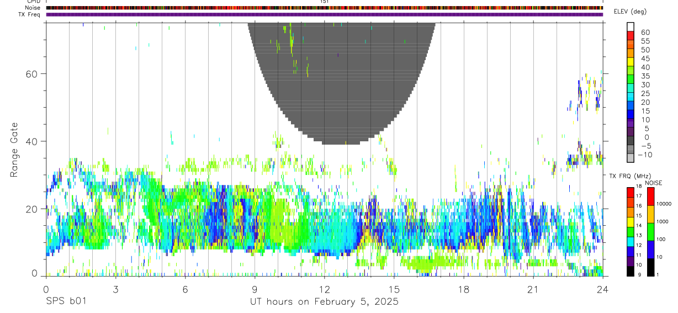Click the '100' value in NOISE legend
Image resolution: width=678 pixels, height=313 pixels.
(661, 239)
